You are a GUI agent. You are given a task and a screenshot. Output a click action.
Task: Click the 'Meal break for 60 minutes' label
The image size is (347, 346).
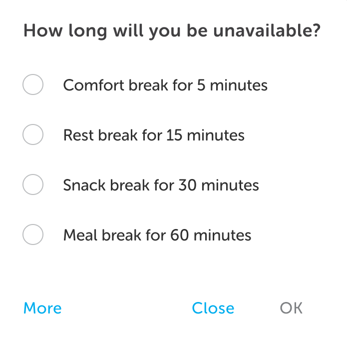pyautogui.click(x=157, y=235)
